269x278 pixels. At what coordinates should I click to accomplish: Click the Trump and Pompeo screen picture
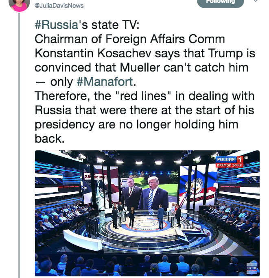(x=149, y=191)
